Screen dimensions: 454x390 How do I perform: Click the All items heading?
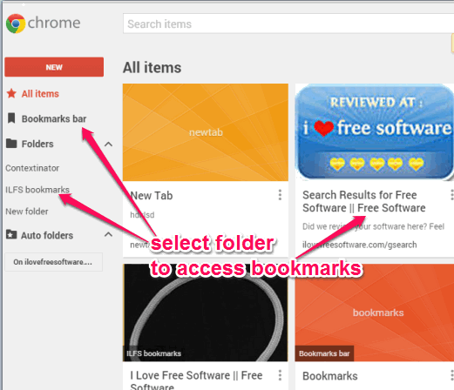click(x=152, y=68)
